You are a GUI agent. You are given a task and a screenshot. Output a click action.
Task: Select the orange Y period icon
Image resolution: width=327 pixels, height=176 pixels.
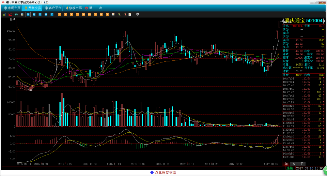[x=107, y=14]
